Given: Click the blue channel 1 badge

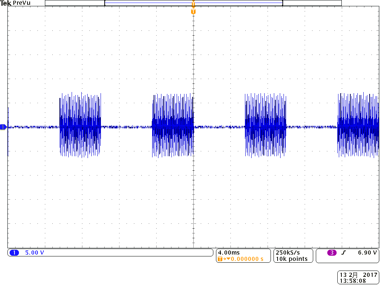Looking at the screenshot, I should click(14, 253).
